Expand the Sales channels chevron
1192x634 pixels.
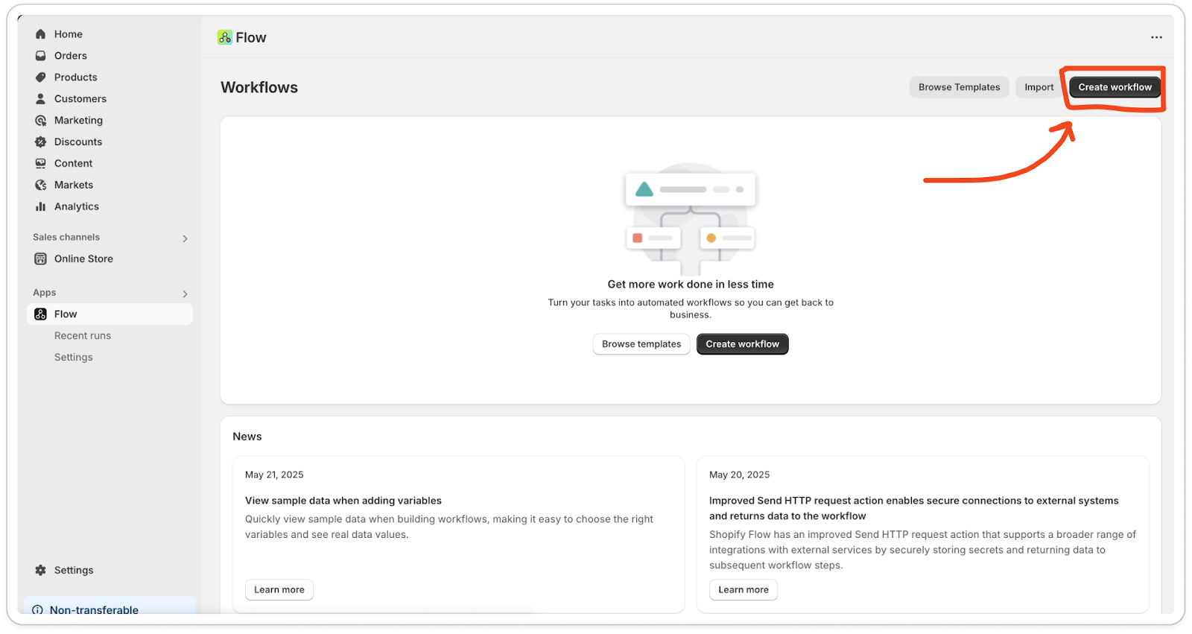(186, 238)
